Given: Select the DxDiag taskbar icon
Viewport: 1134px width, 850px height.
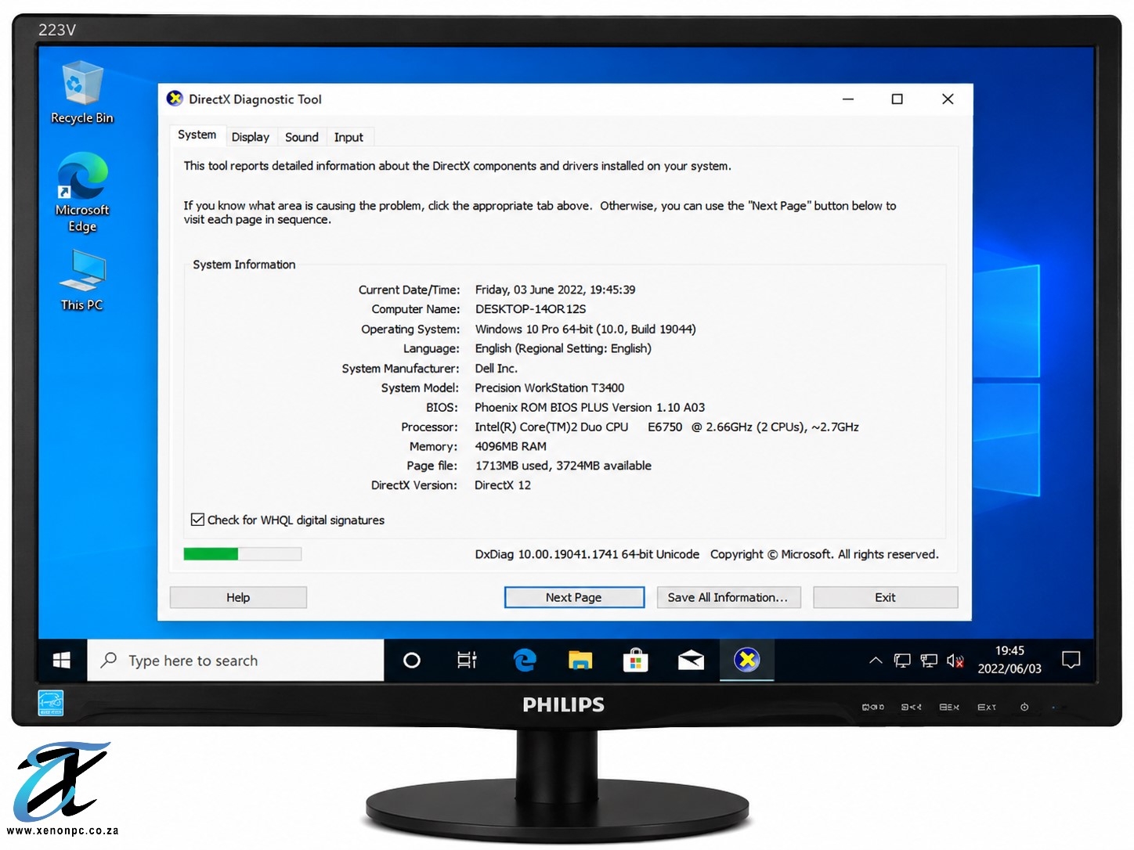Looking at the screenshot, I should (x=747, y=660).
